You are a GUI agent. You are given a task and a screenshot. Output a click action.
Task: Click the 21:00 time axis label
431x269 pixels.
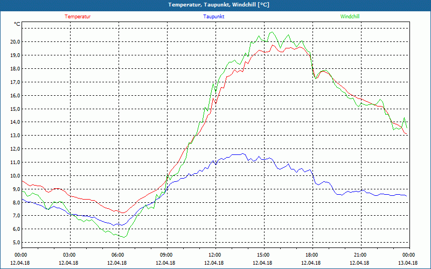pos(361,255)
